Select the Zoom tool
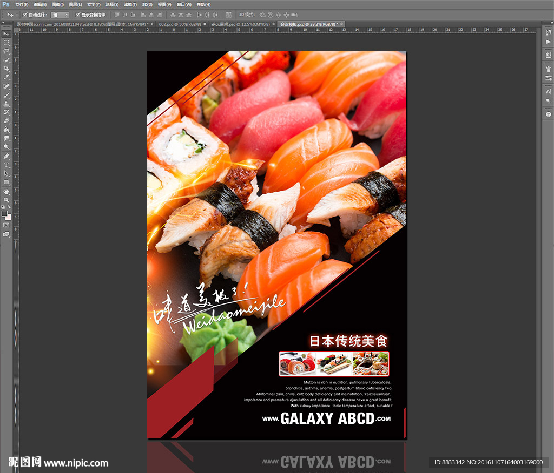 click(x=6, y=200)
